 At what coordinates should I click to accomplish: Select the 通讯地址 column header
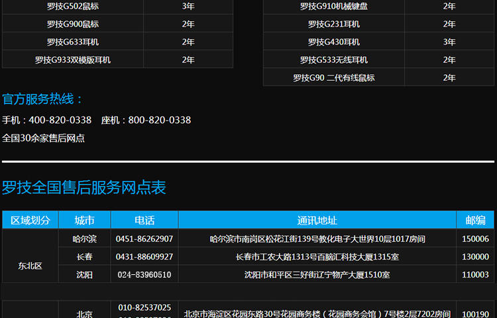coord(317,221)
